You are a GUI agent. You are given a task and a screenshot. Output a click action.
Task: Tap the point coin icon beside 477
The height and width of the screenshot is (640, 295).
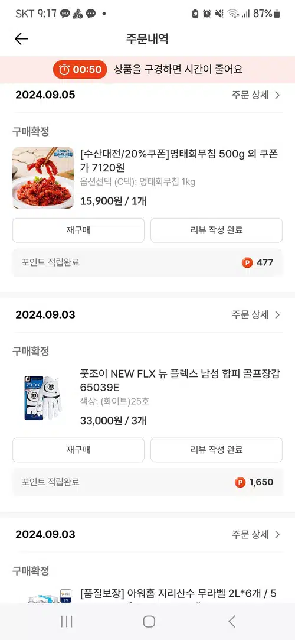(x=247, y=262)
